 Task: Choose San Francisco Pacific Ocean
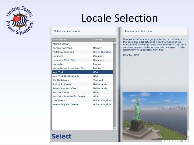pyautogui.click(x=82, y=96)
